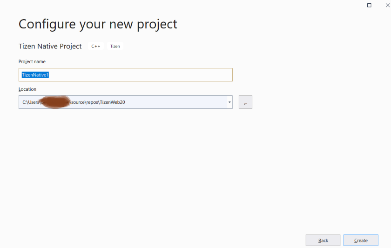
Task: Click the Tizen platform tag
Action: point(115,47)
